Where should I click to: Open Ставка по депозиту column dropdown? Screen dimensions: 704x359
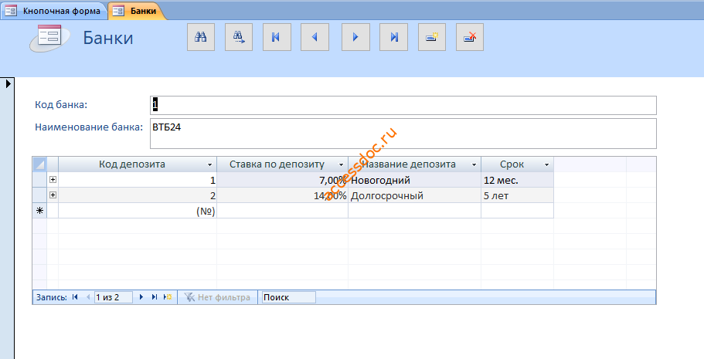pyautogui.click(x=341, y=164)
